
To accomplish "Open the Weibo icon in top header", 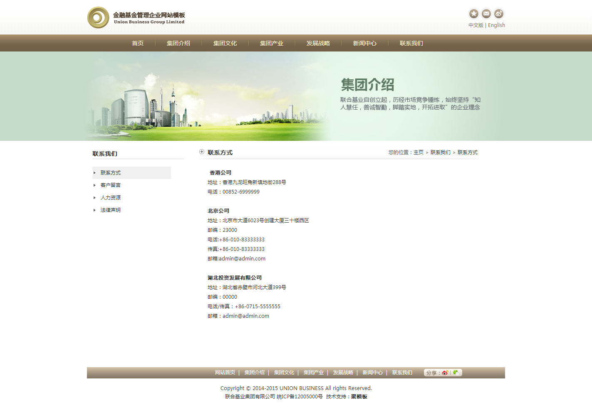I will click(498, 14).
